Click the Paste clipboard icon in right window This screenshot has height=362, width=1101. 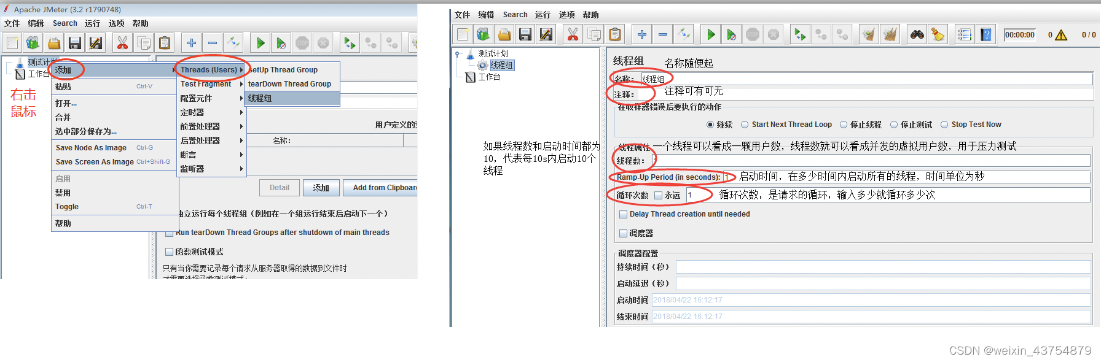click(615, 34)
